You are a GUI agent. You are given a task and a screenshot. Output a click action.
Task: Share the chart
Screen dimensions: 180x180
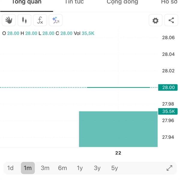click(171, 20)
